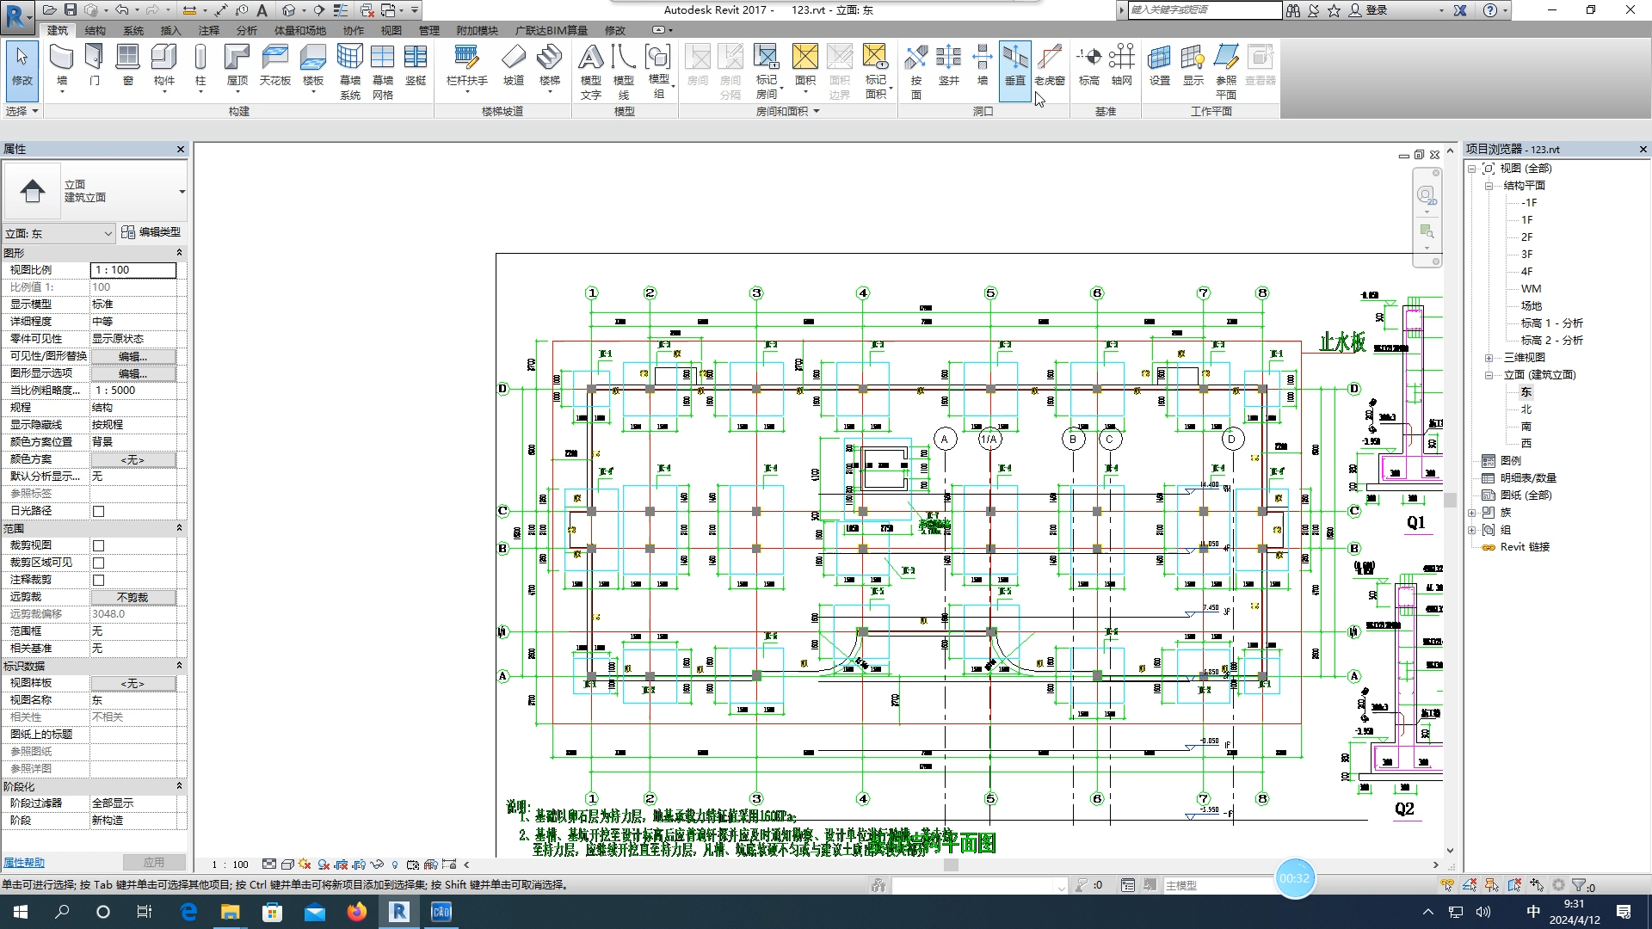Open the Structure (结构) ribbon tab

95,31
